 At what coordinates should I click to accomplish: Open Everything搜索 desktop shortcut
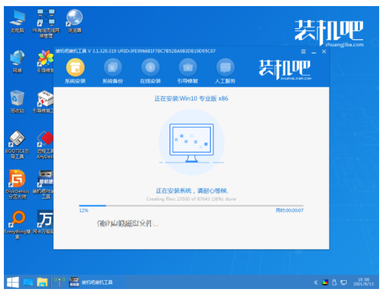tap(17, 221)
